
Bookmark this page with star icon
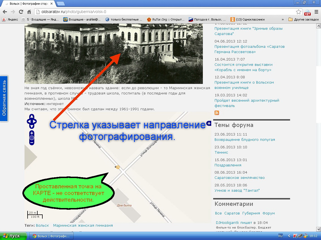pos(298,12)
